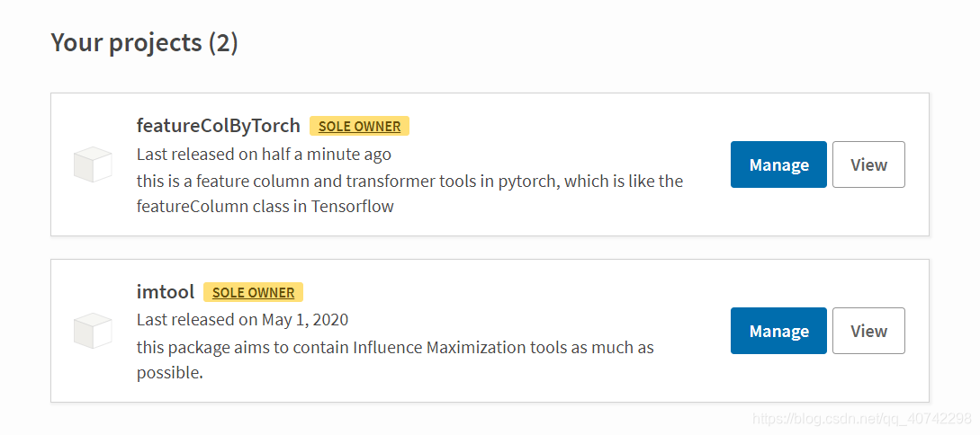
Task: Open the featureColByTorch project title
Action: point(218,125)
